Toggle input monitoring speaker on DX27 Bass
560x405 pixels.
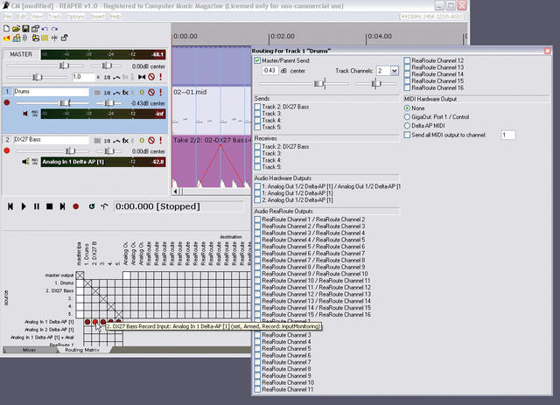click(25, 162)
